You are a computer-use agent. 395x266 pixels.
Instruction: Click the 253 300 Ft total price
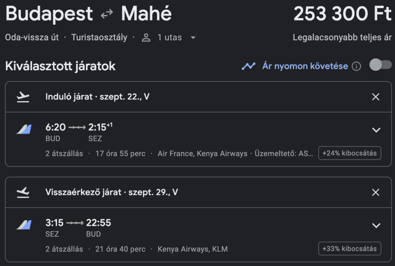pos(343,14)
